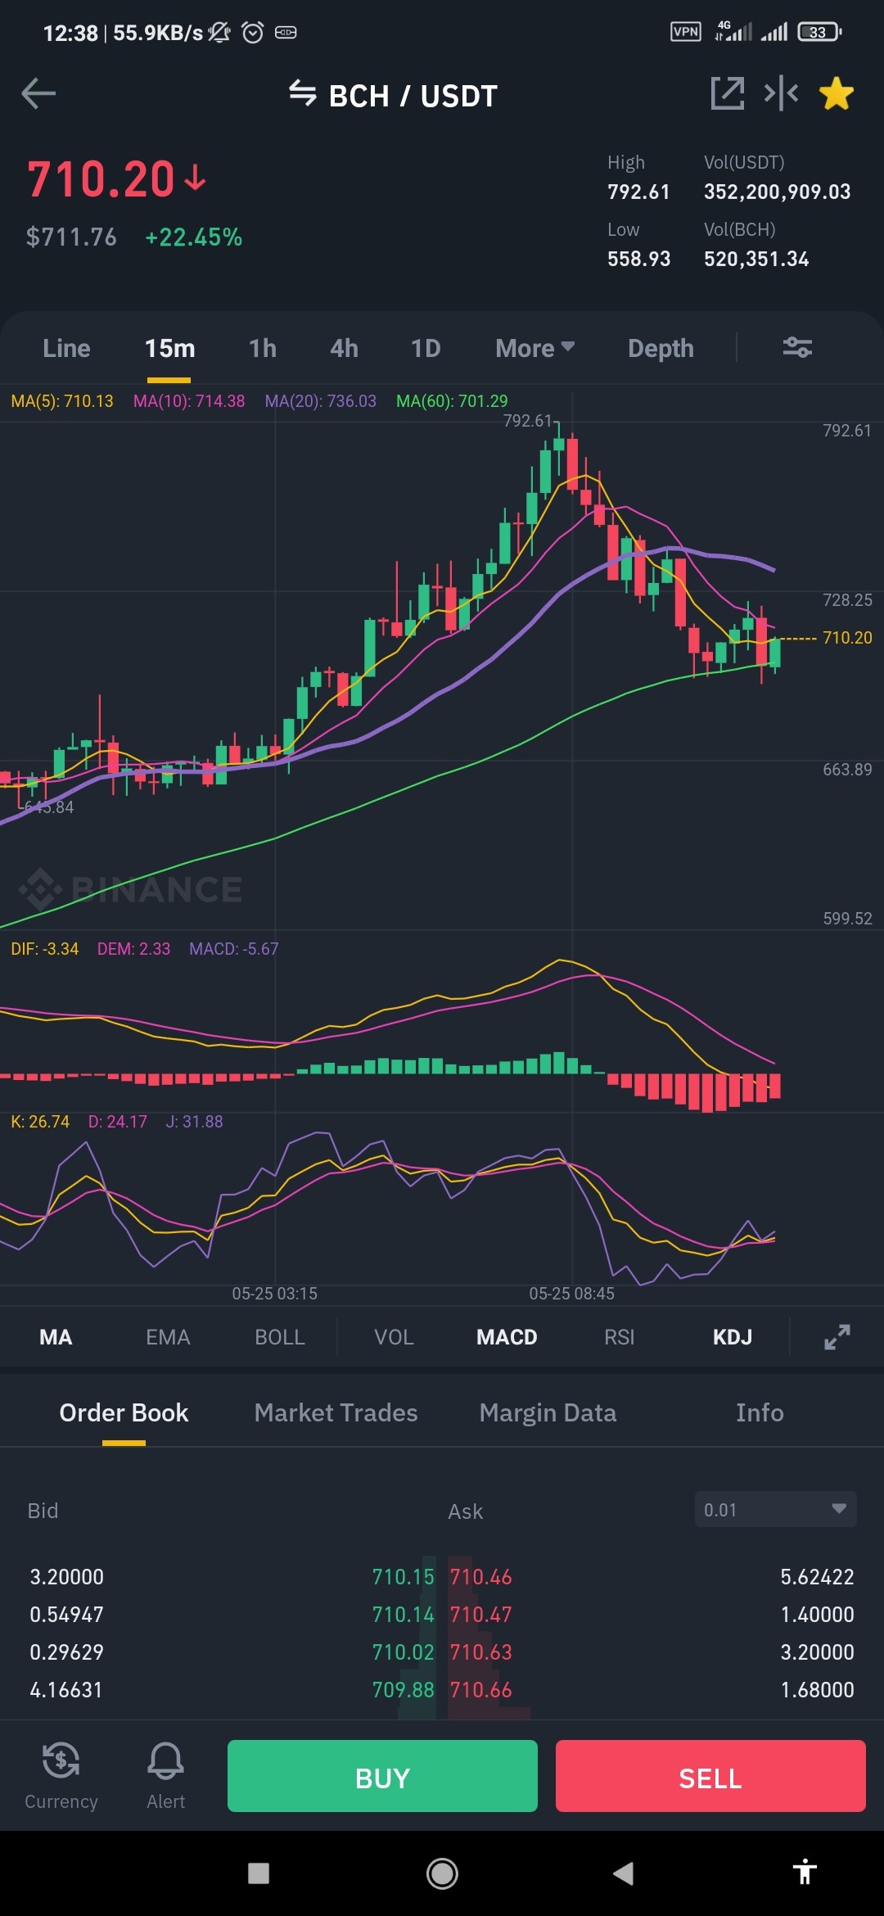Toggle the MACD indicator off
This screenshot has width=884, height=1916.
507,1337
